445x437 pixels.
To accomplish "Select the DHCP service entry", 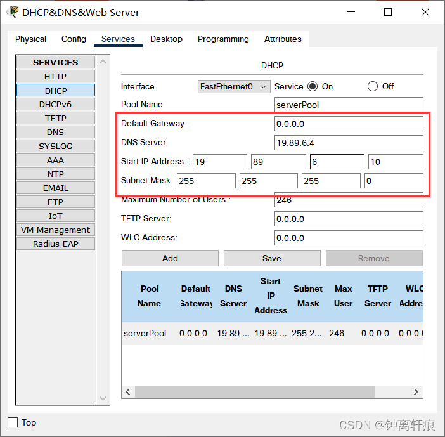I will [x=56, y=91].
